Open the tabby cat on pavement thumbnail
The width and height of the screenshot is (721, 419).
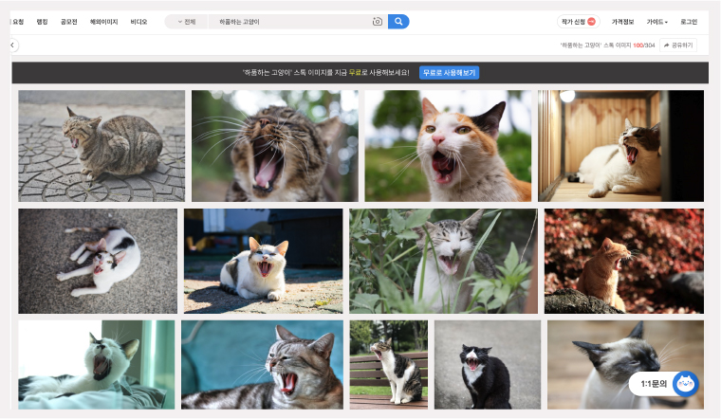coord(102,146)
